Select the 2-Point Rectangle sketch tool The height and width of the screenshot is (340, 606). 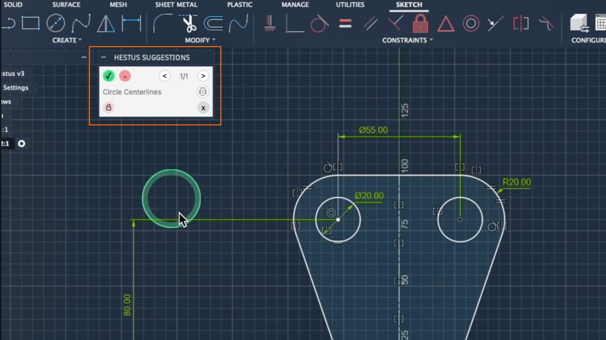click(x=32, y=22)
